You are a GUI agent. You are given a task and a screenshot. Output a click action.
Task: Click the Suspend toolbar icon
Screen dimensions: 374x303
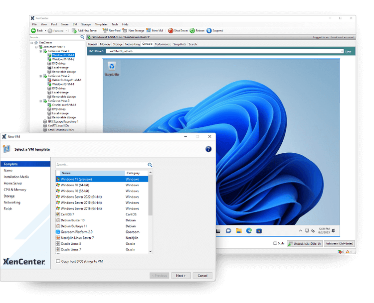click(209, 31)
